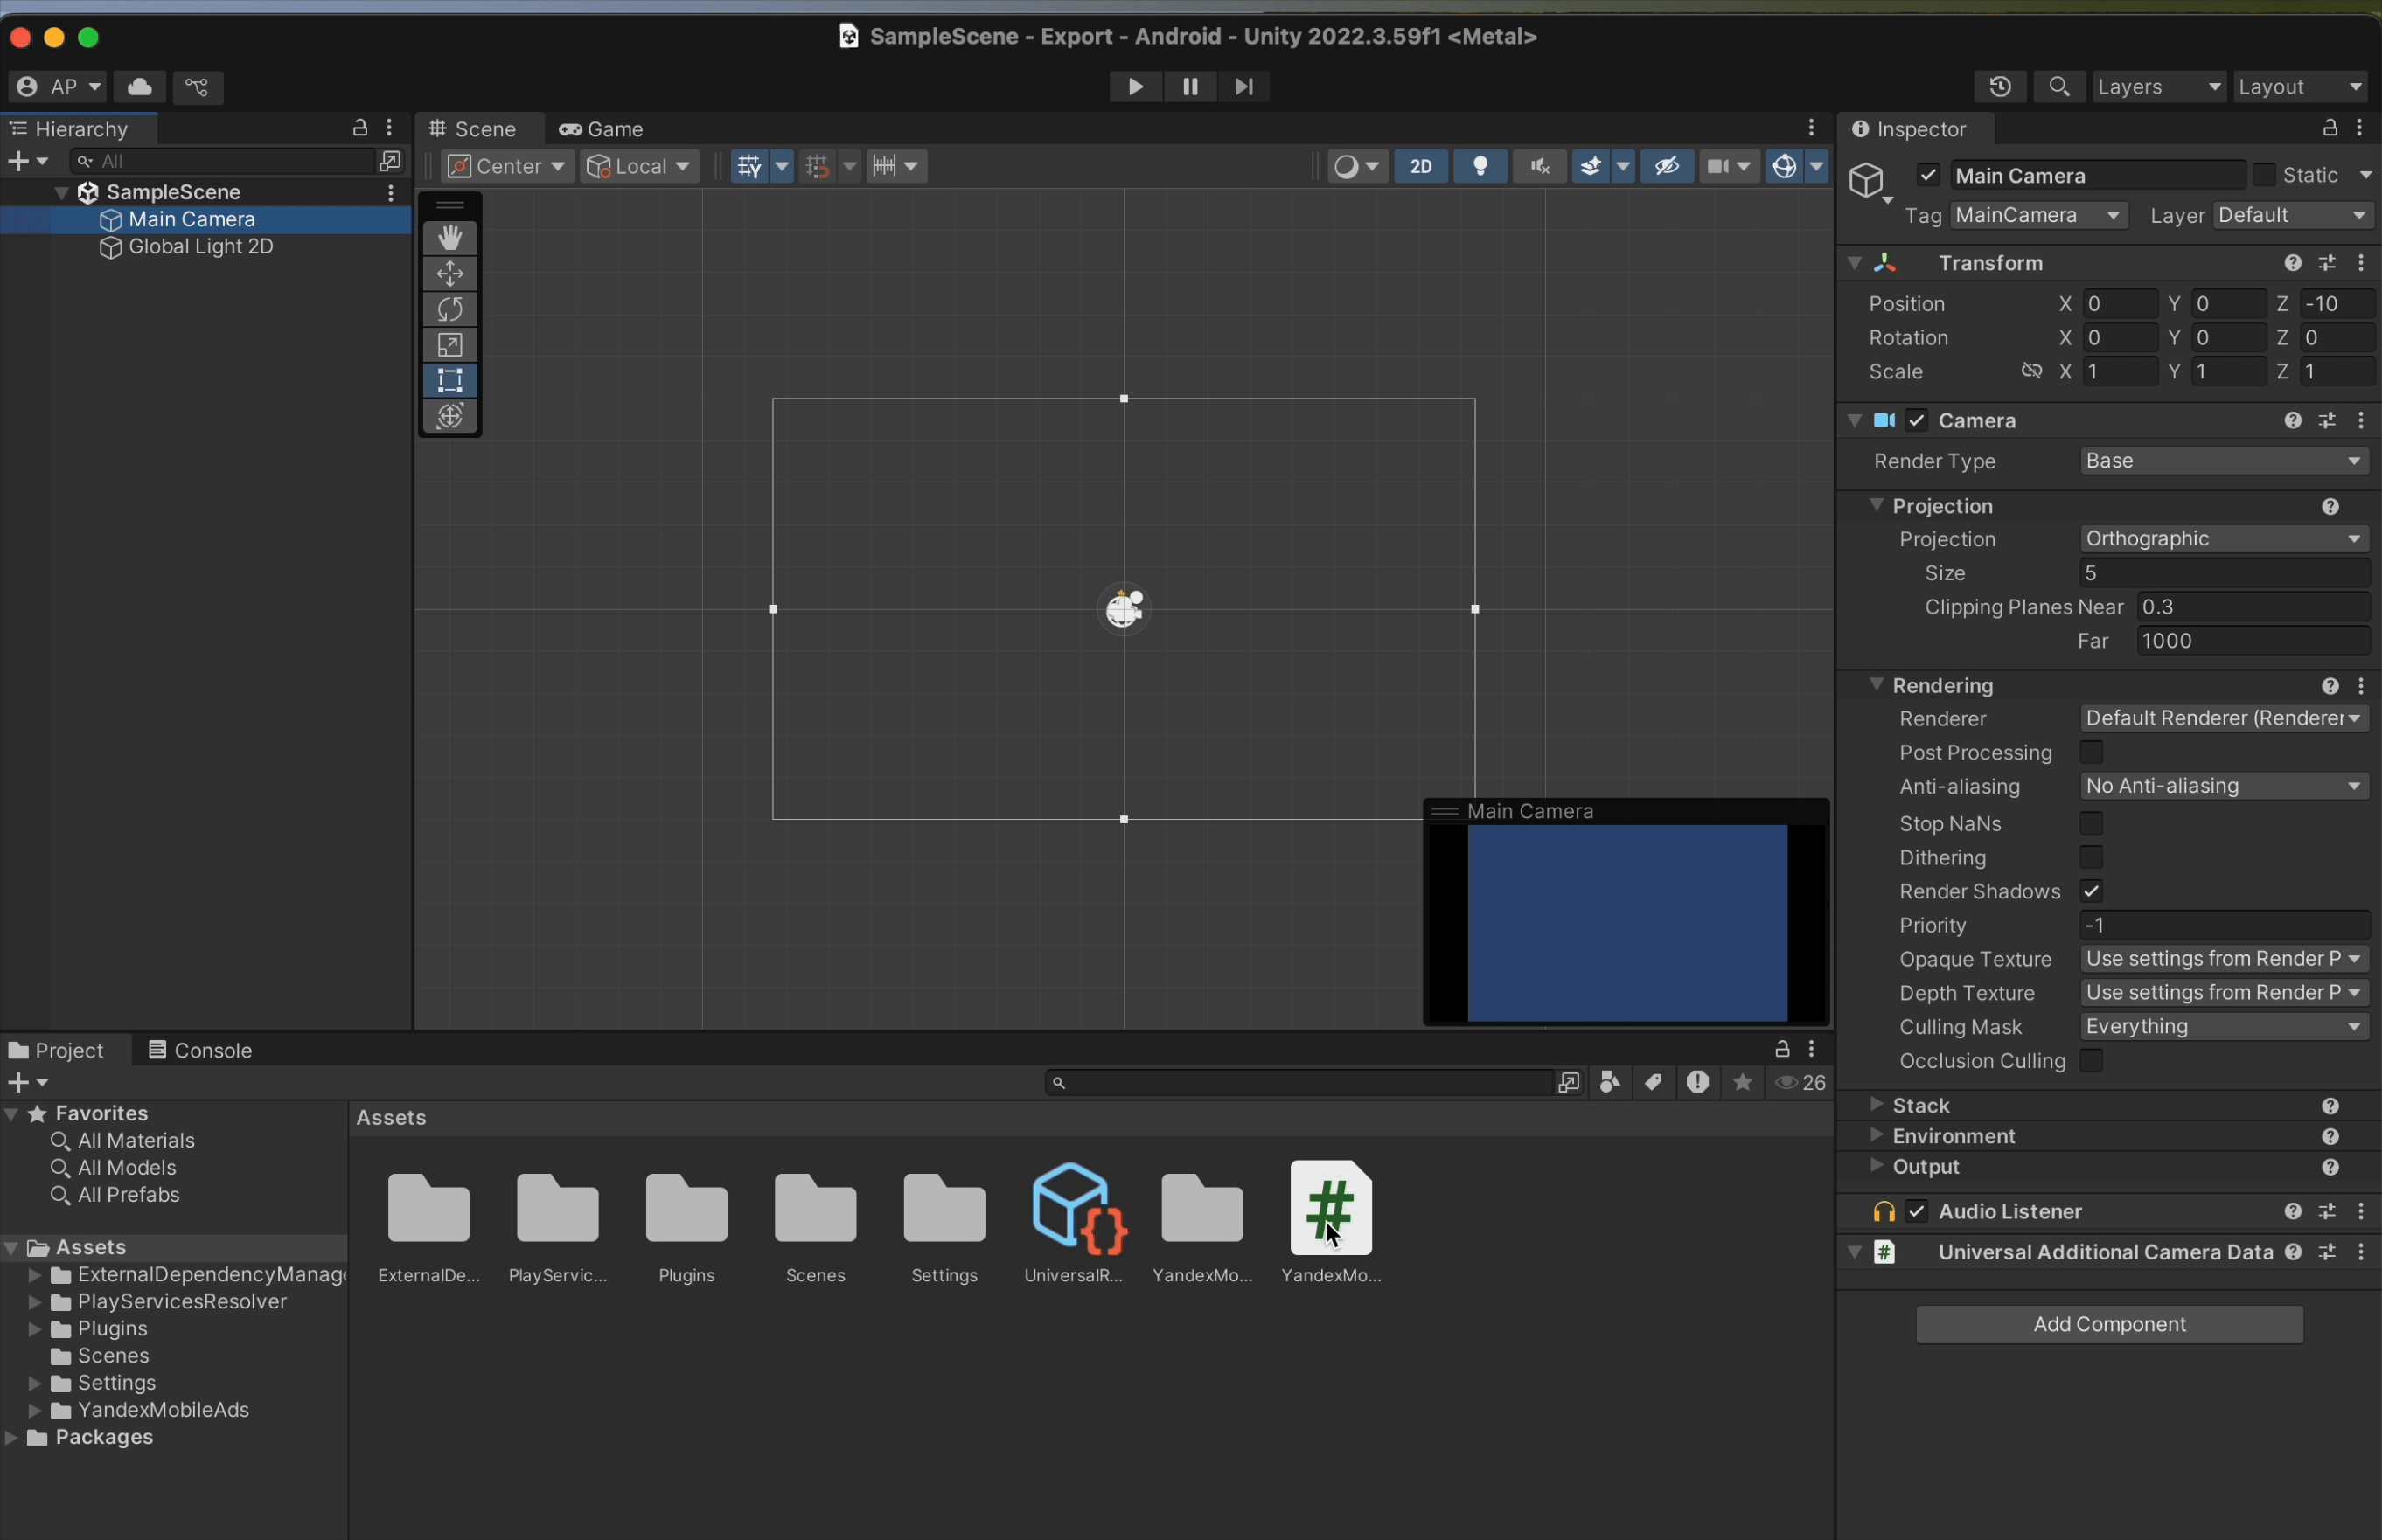This screenshot has height=1540, width=2382.
Task: Click the Pause button
Action: tap(1189, 87)
